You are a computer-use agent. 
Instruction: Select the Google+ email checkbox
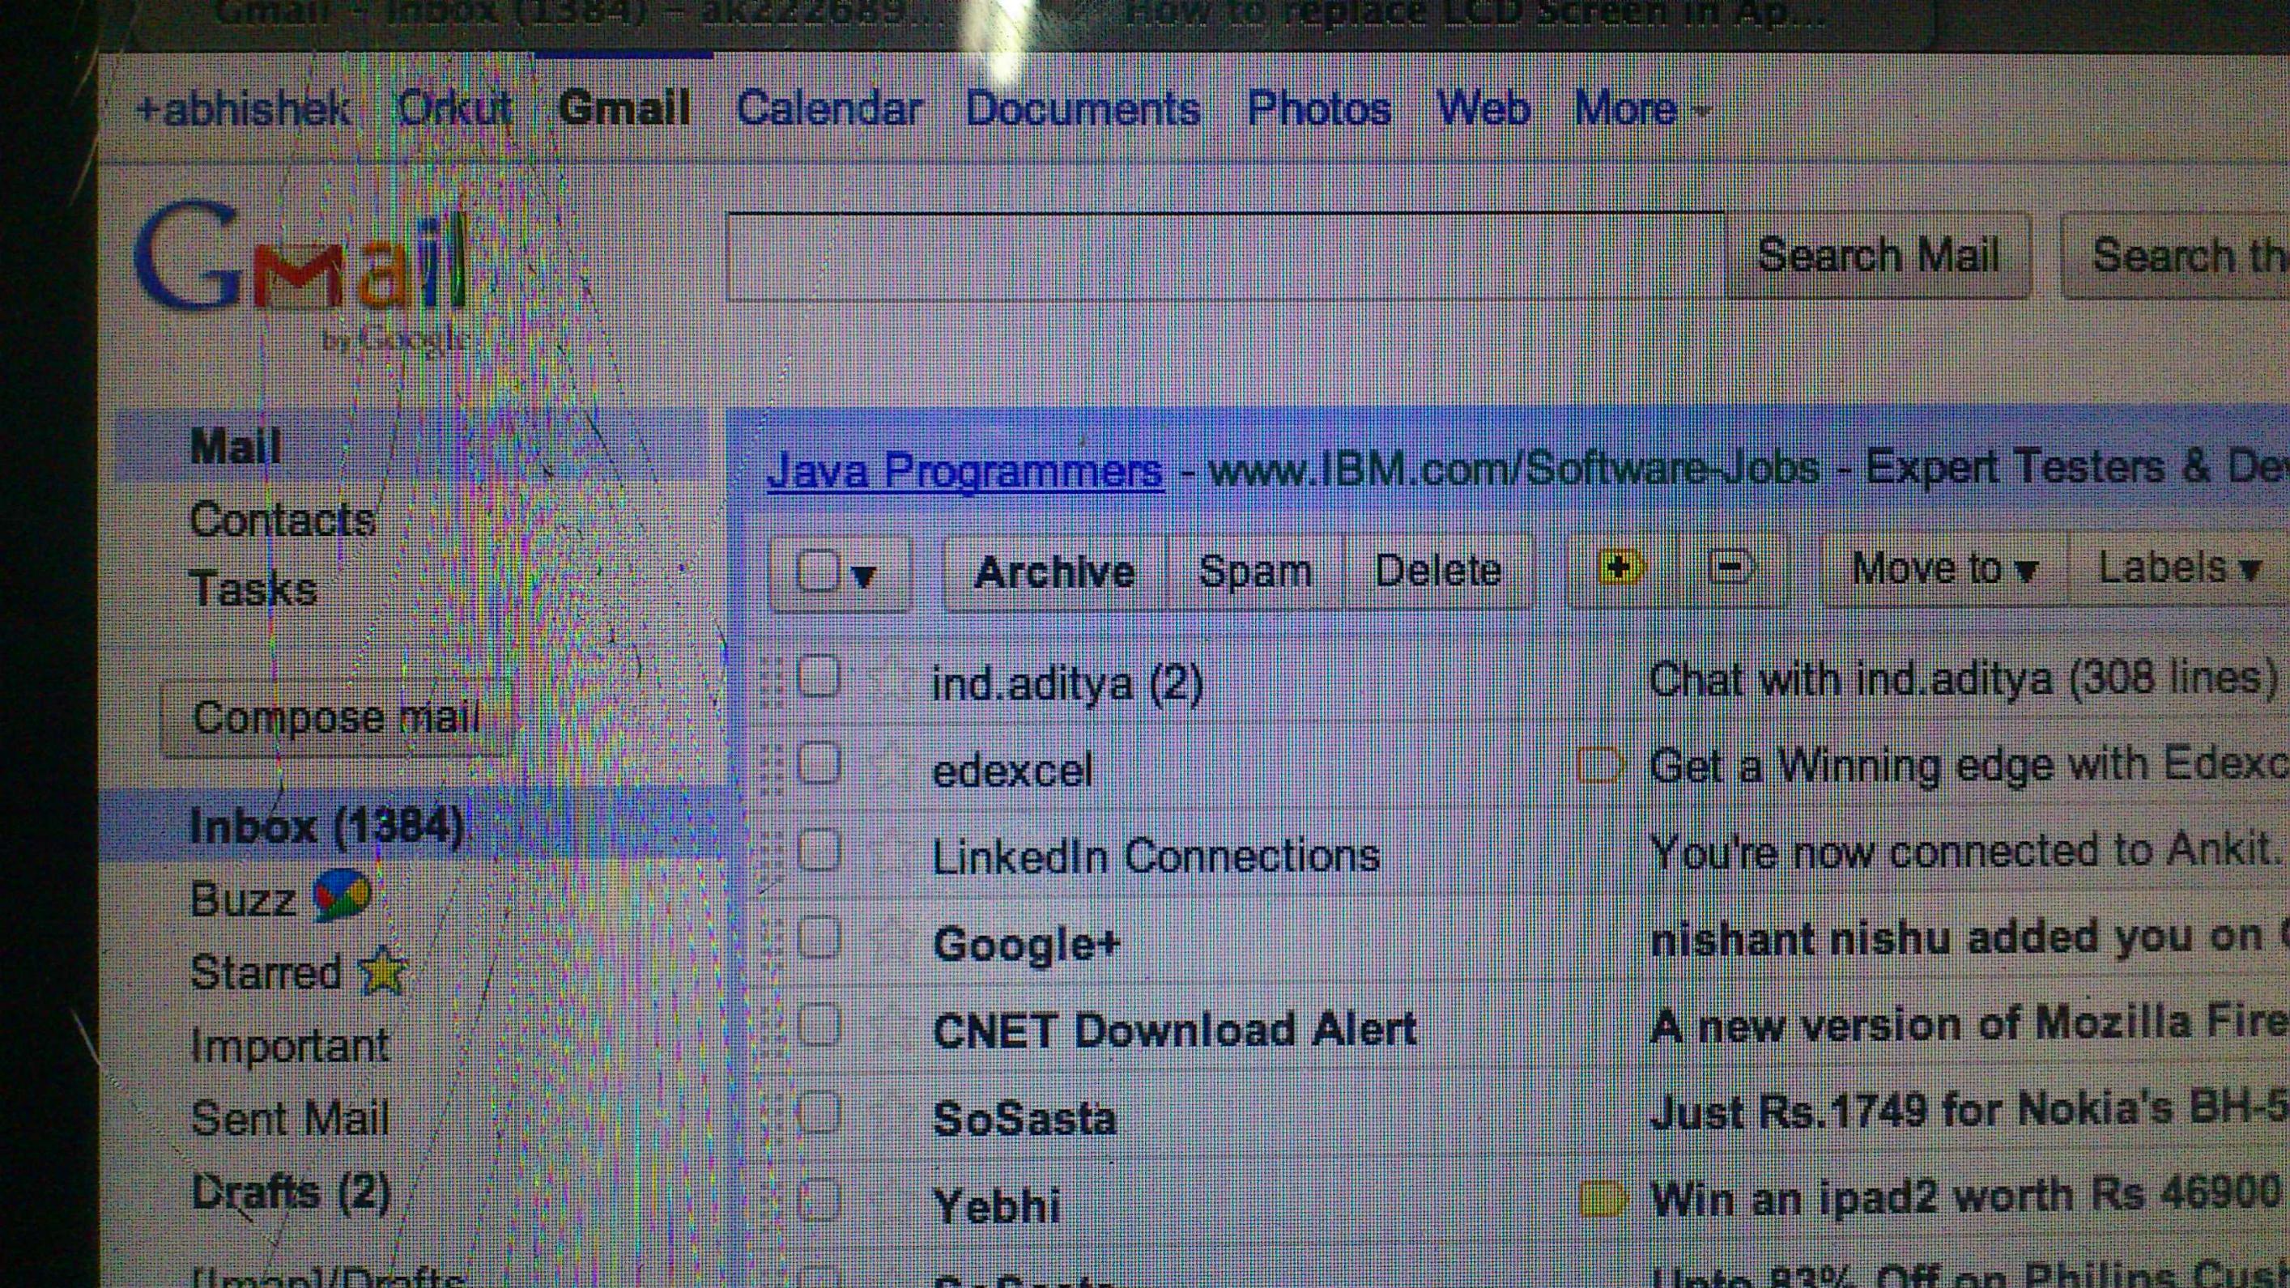click(x=818, y=937)
